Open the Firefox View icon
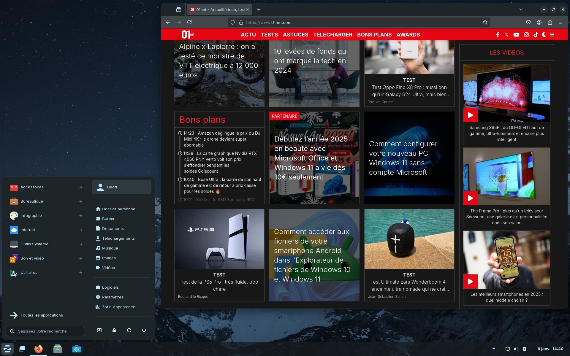 178,10
